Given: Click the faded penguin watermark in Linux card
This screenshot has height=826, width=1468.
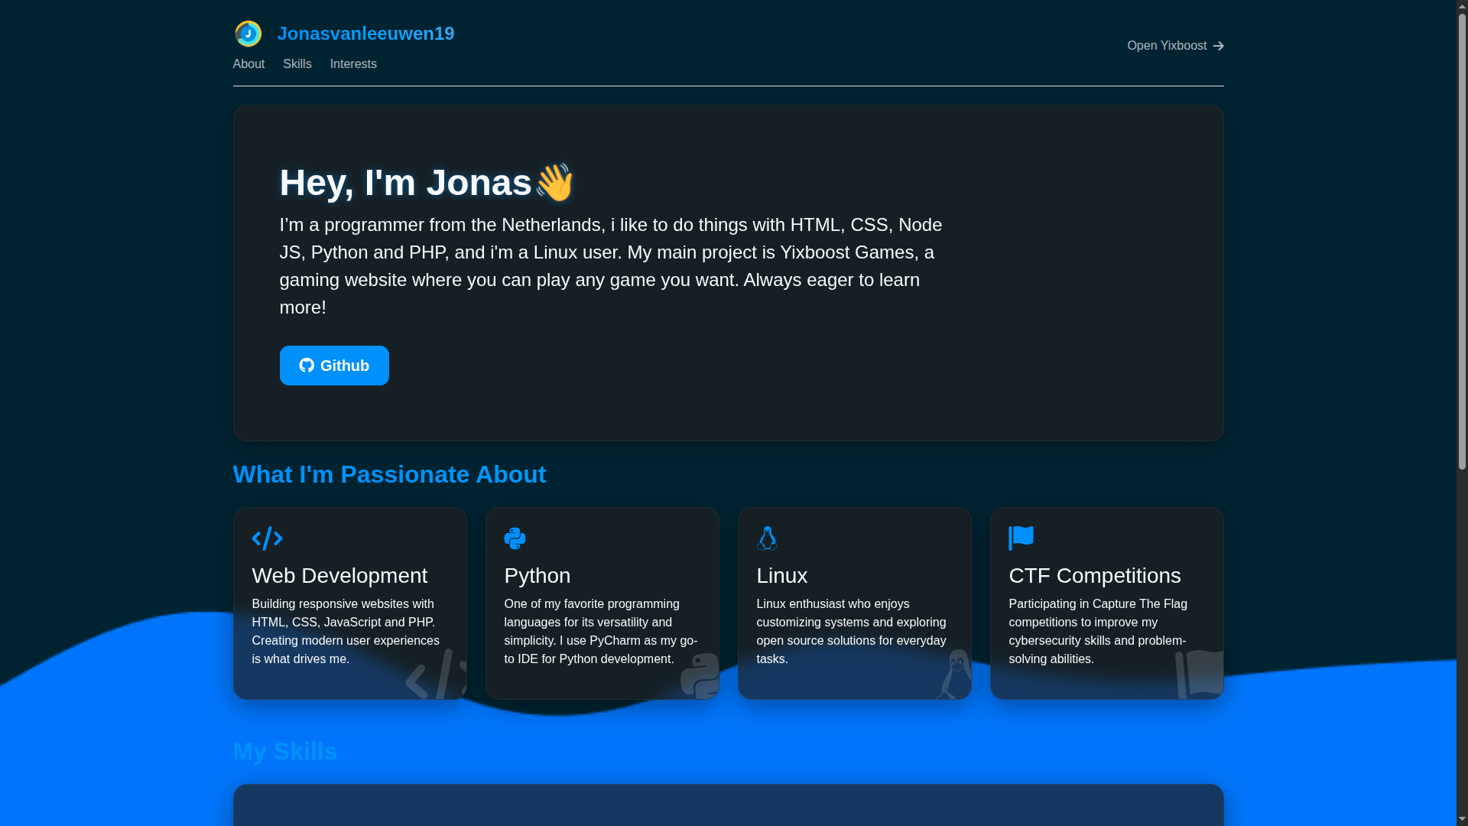Looking at the screenshot, I should coord(954,675).
